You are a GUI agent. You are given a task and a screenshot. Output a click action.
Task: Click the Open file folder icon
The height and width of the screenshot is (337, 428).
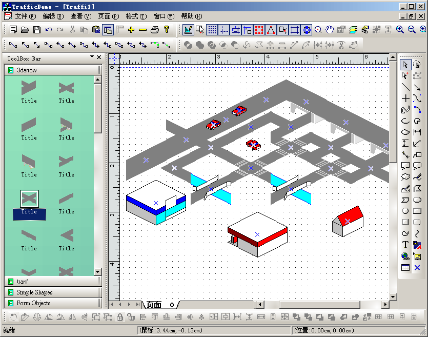[x=25, y=30]
